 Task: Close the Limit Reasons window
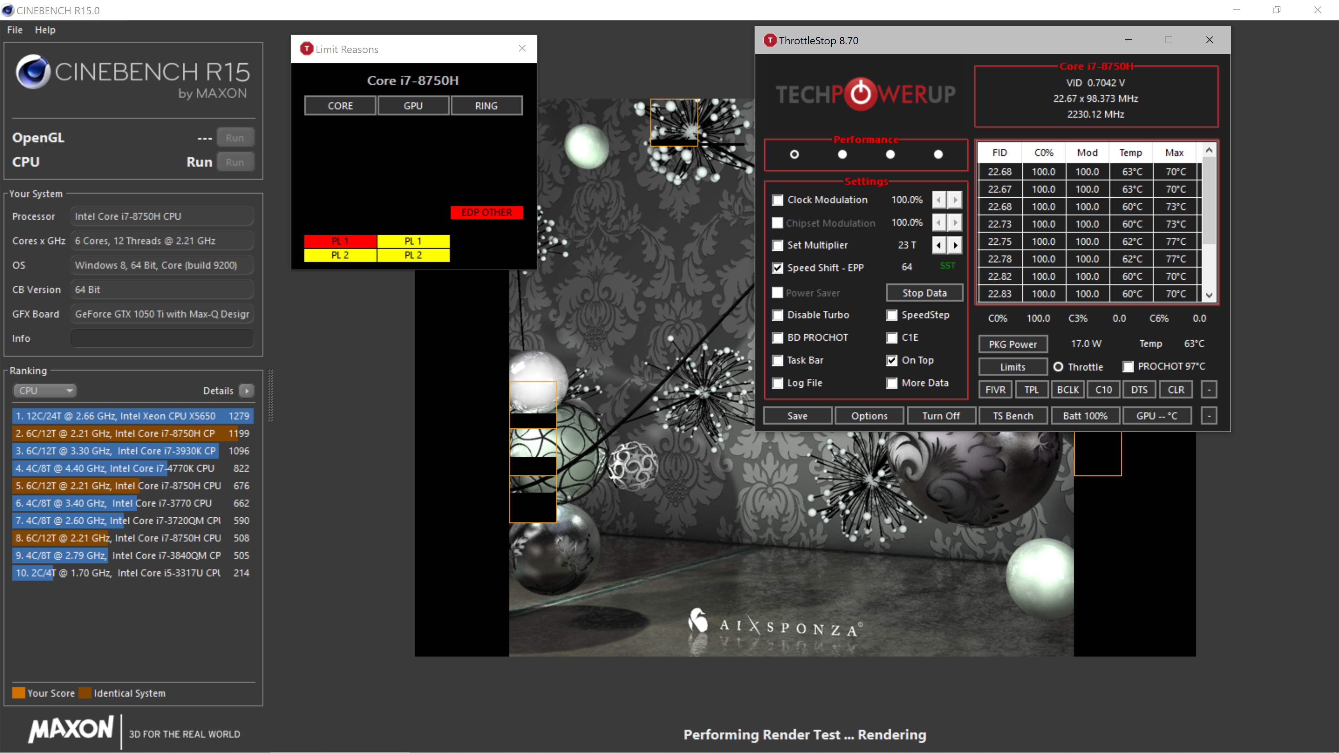coord(522,48)
